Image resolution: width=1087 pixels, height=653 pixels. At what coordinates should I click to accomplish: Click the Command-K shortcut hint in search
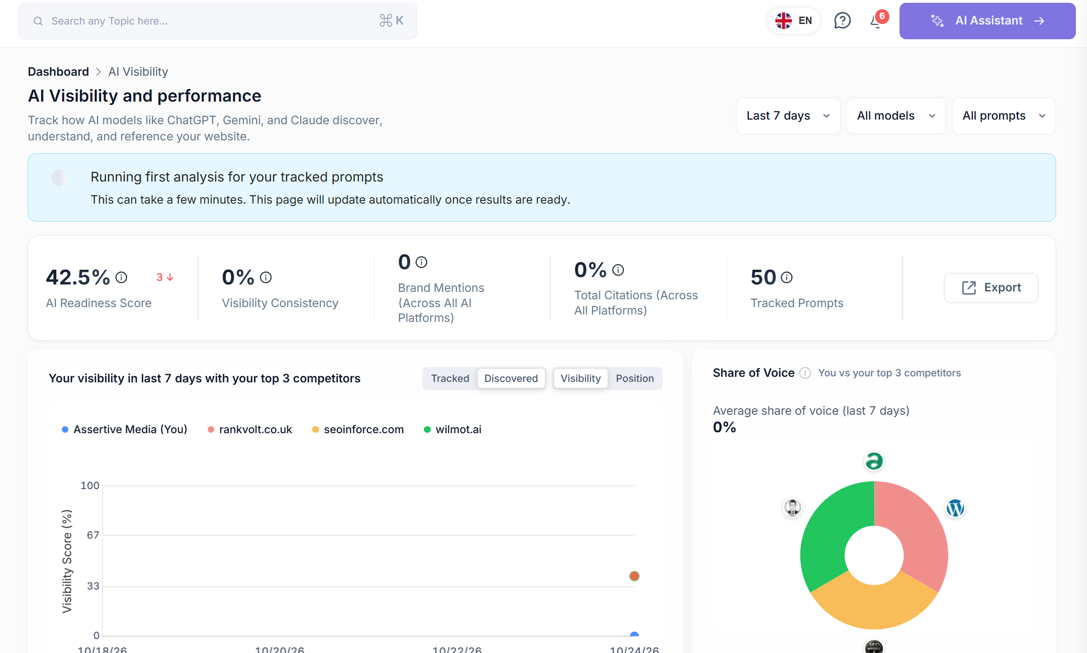(391, 21)
